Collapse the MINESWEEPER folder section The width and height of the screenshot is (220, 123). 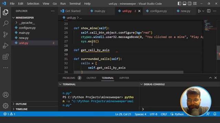pos(35,17)
